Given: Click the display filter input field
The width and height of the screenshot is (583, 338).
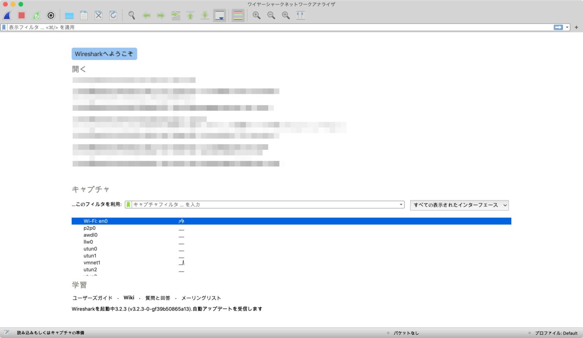Looking at the screenshot, I should pyautogui.click(x=280, y=27).
